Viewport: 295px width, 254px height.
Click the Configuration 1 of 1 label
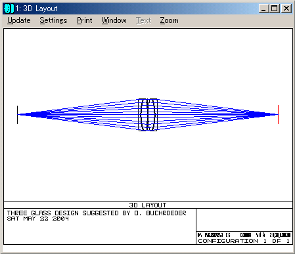pos(244,241)
